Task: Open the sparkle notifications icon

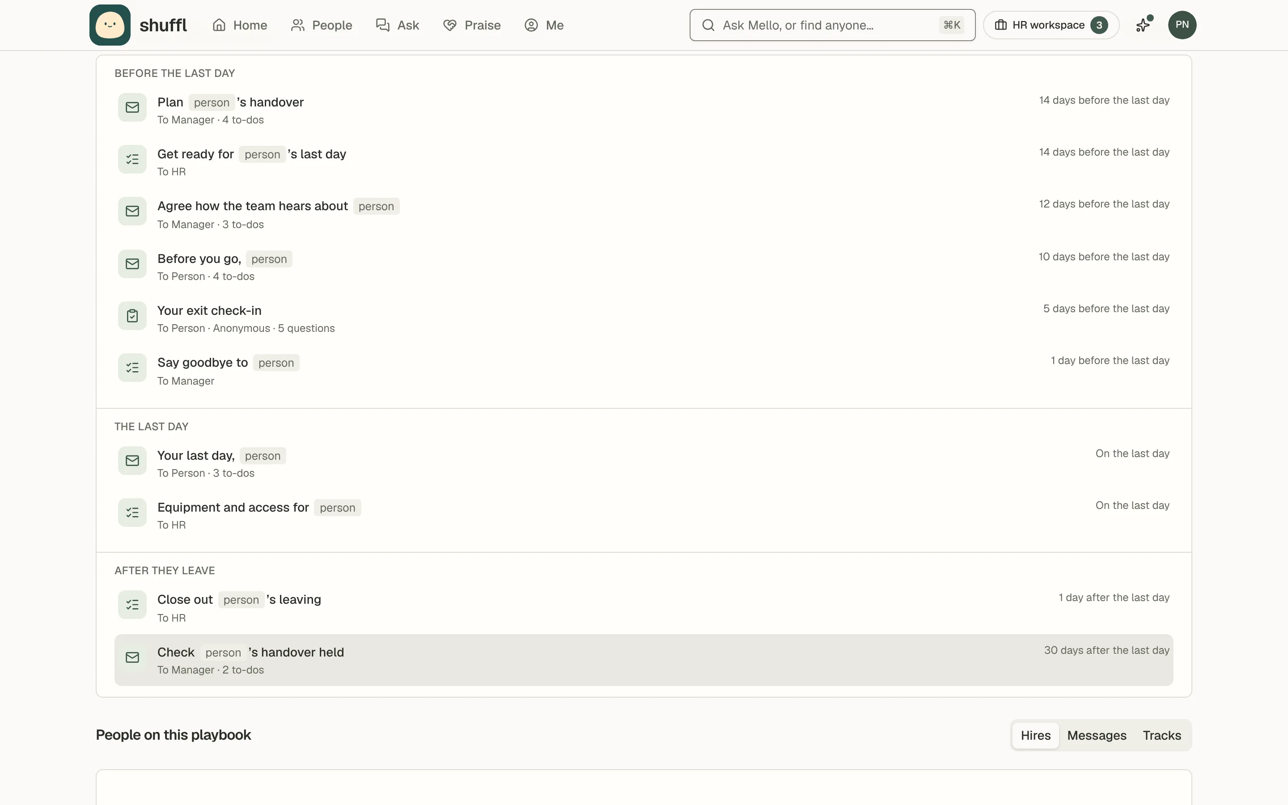Action: pyautogui.click(x=1143, y=25)
